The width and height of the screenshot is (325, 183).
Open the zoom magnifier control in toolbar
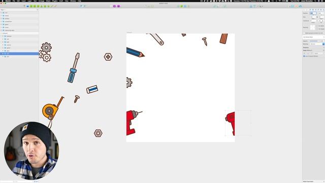tap(260, 6)
